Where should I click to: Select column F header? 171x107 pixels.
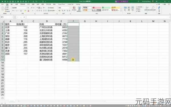pyautogui.click(x=74, y=21)
